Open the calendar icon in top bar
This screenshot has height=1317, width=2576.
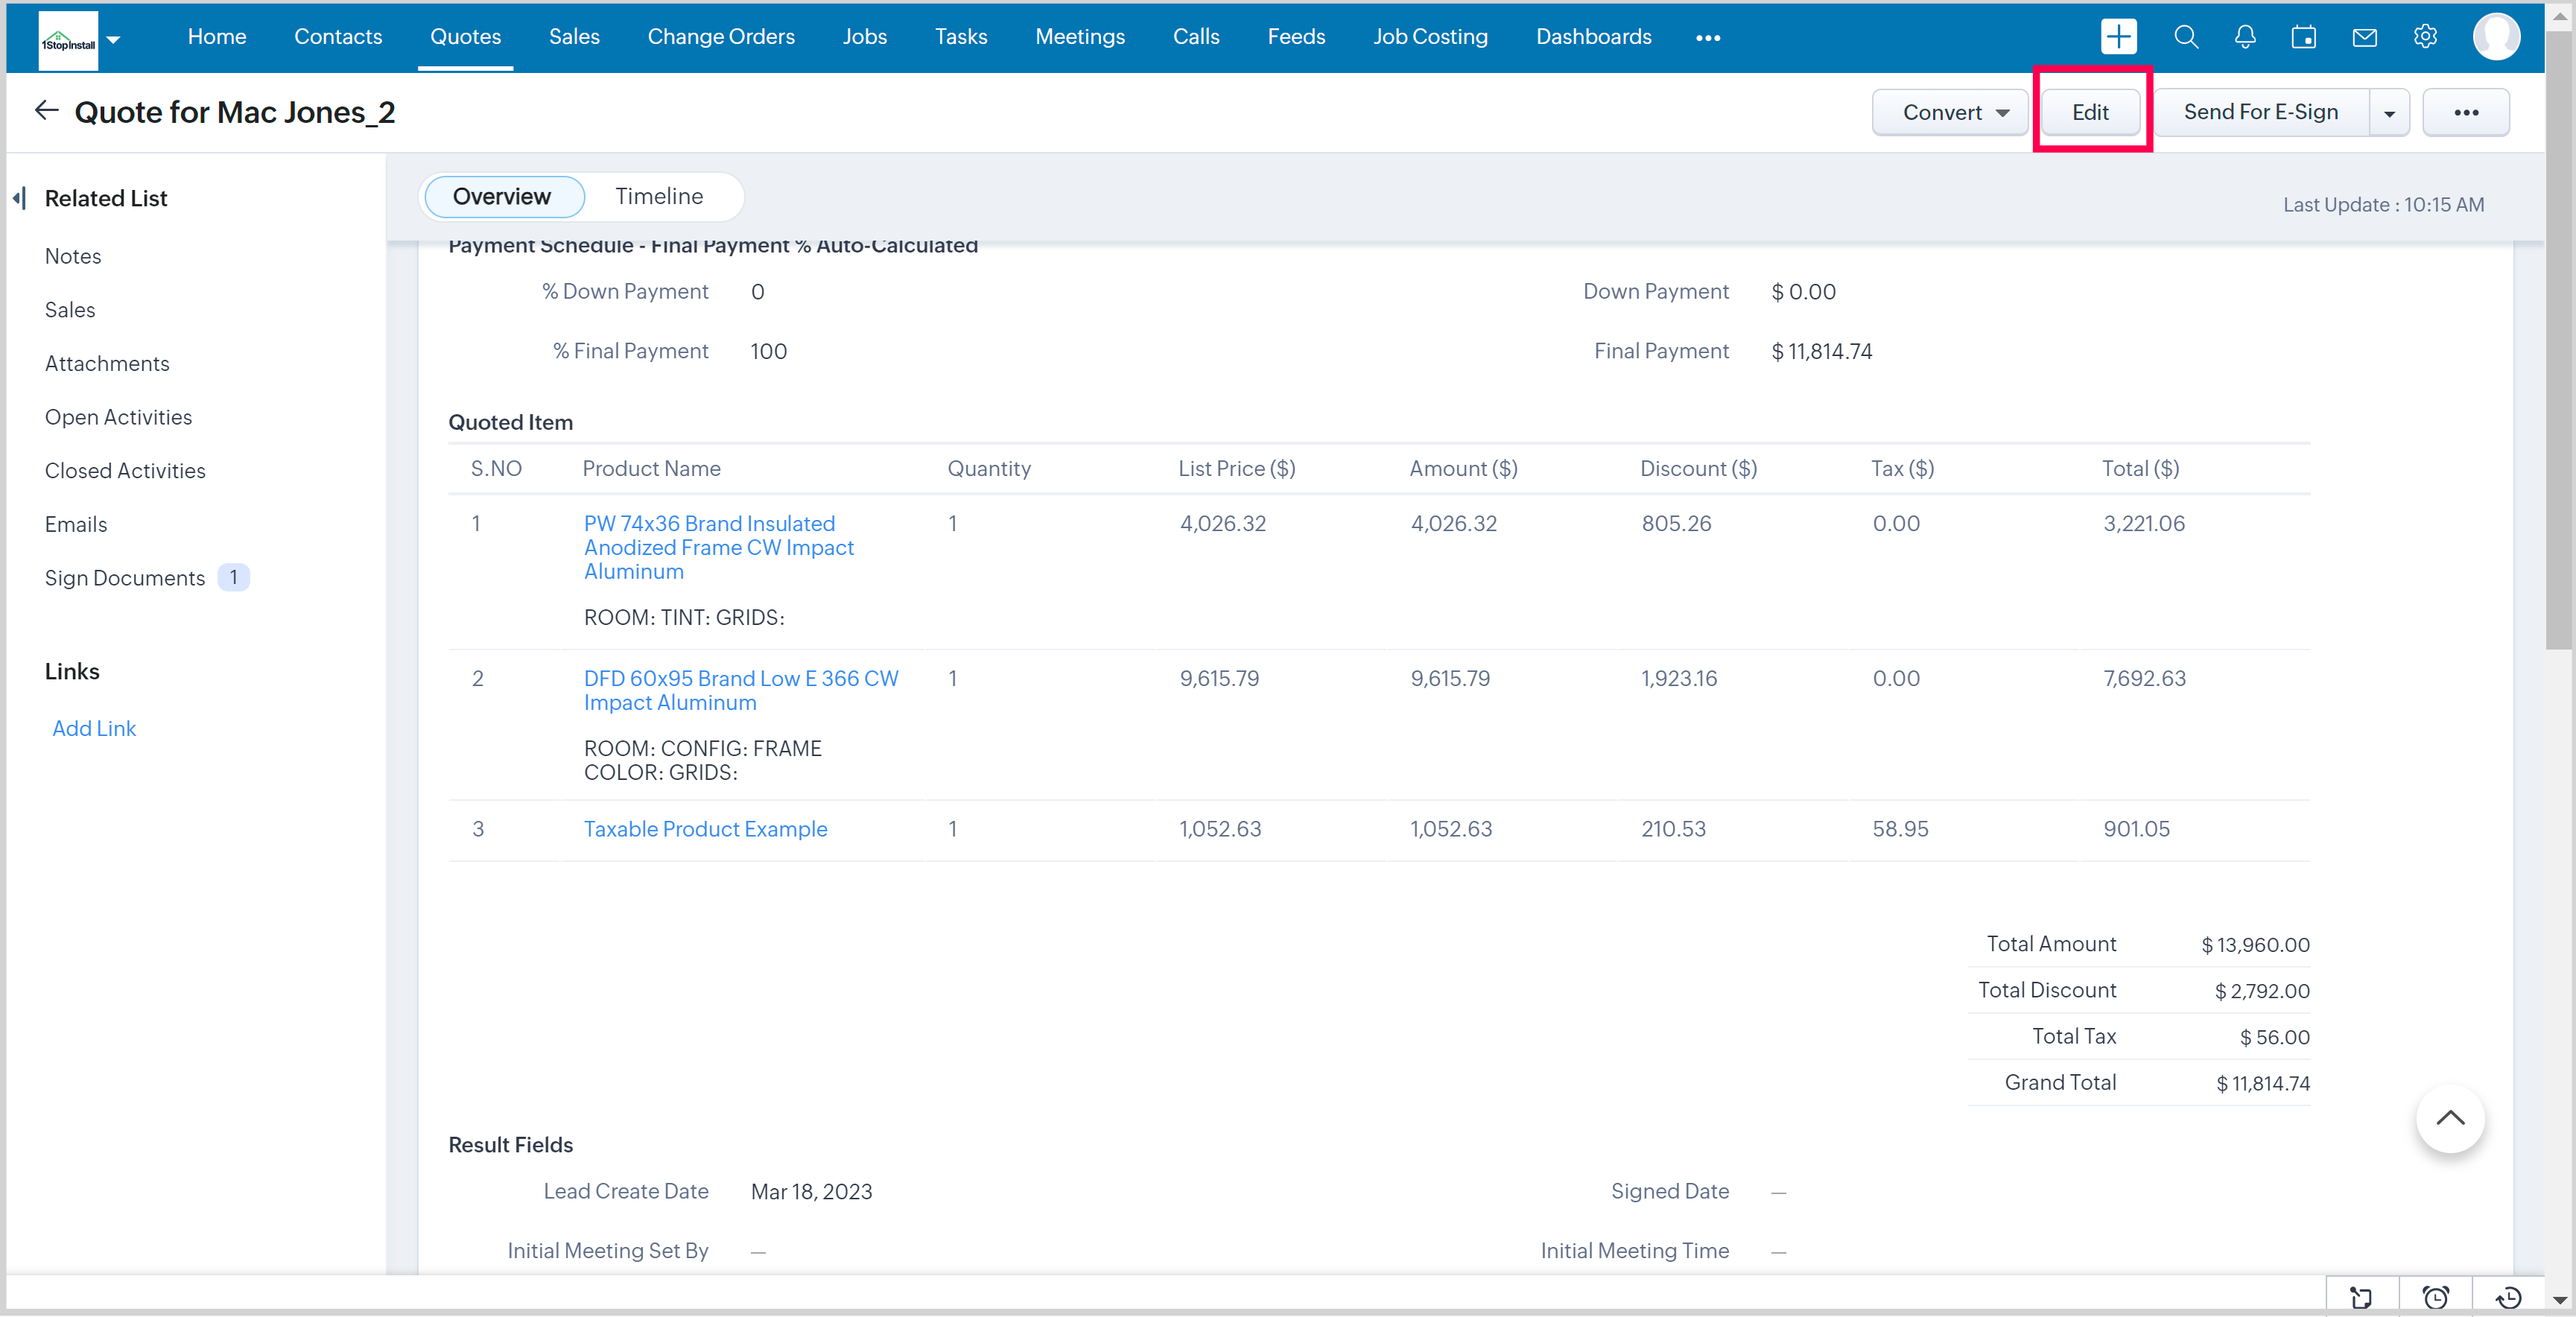2303,37
